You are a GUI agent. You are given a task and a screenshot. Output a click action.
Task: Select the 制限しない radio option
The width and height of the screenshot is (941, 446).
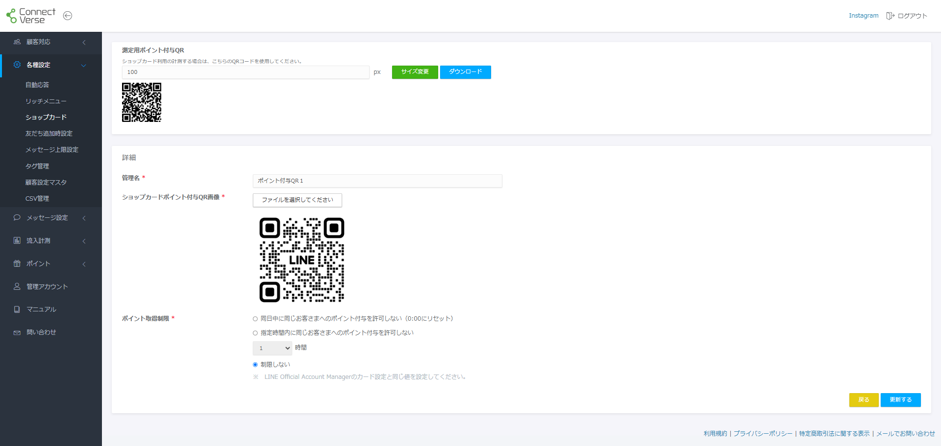pos(255,365)
